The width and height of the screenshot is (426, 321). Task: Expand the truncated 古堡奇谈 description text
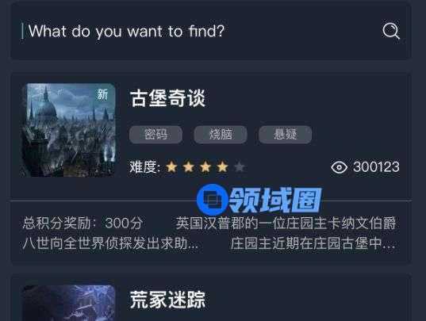tap(209, 233)
